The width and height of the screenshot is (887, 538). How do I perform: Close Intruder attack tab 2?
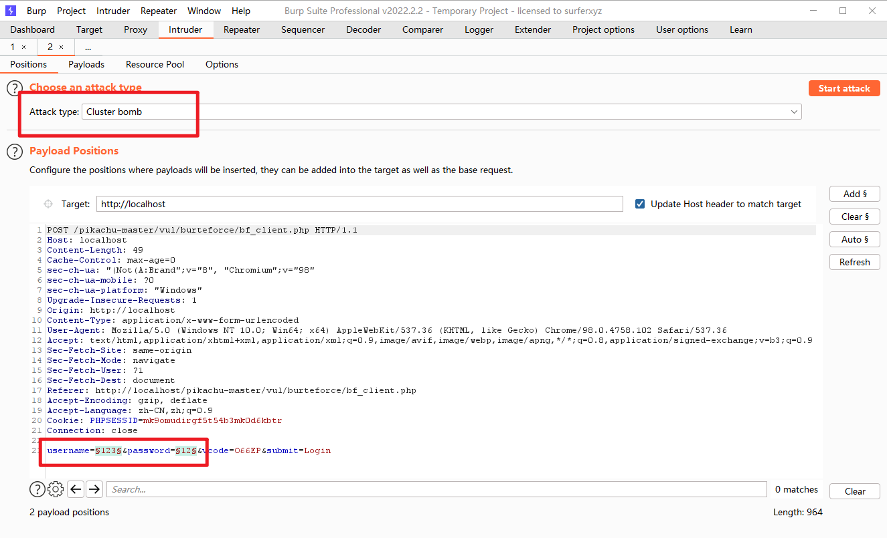click(62, 47)
